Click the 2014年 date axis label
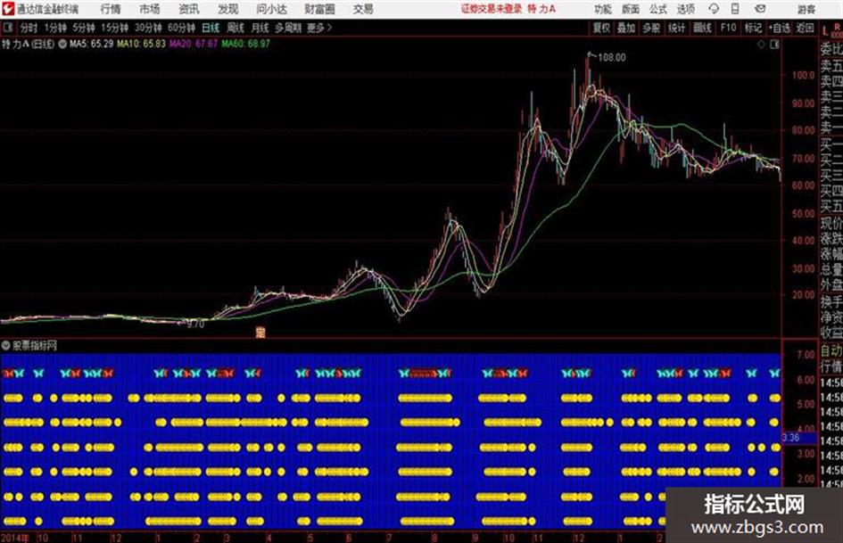This screenshot has width=843, height=543. click(15, 537)
